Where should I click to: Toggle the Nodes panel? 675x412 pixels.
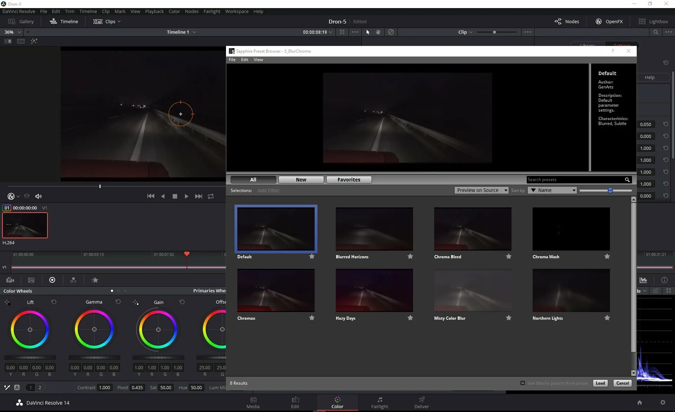tap(567, 21)
